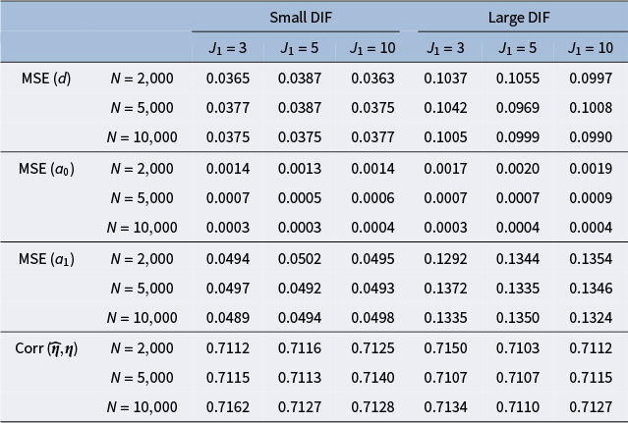
Task: Select the MSE (a1) row label
Action: tap(46, 258)
